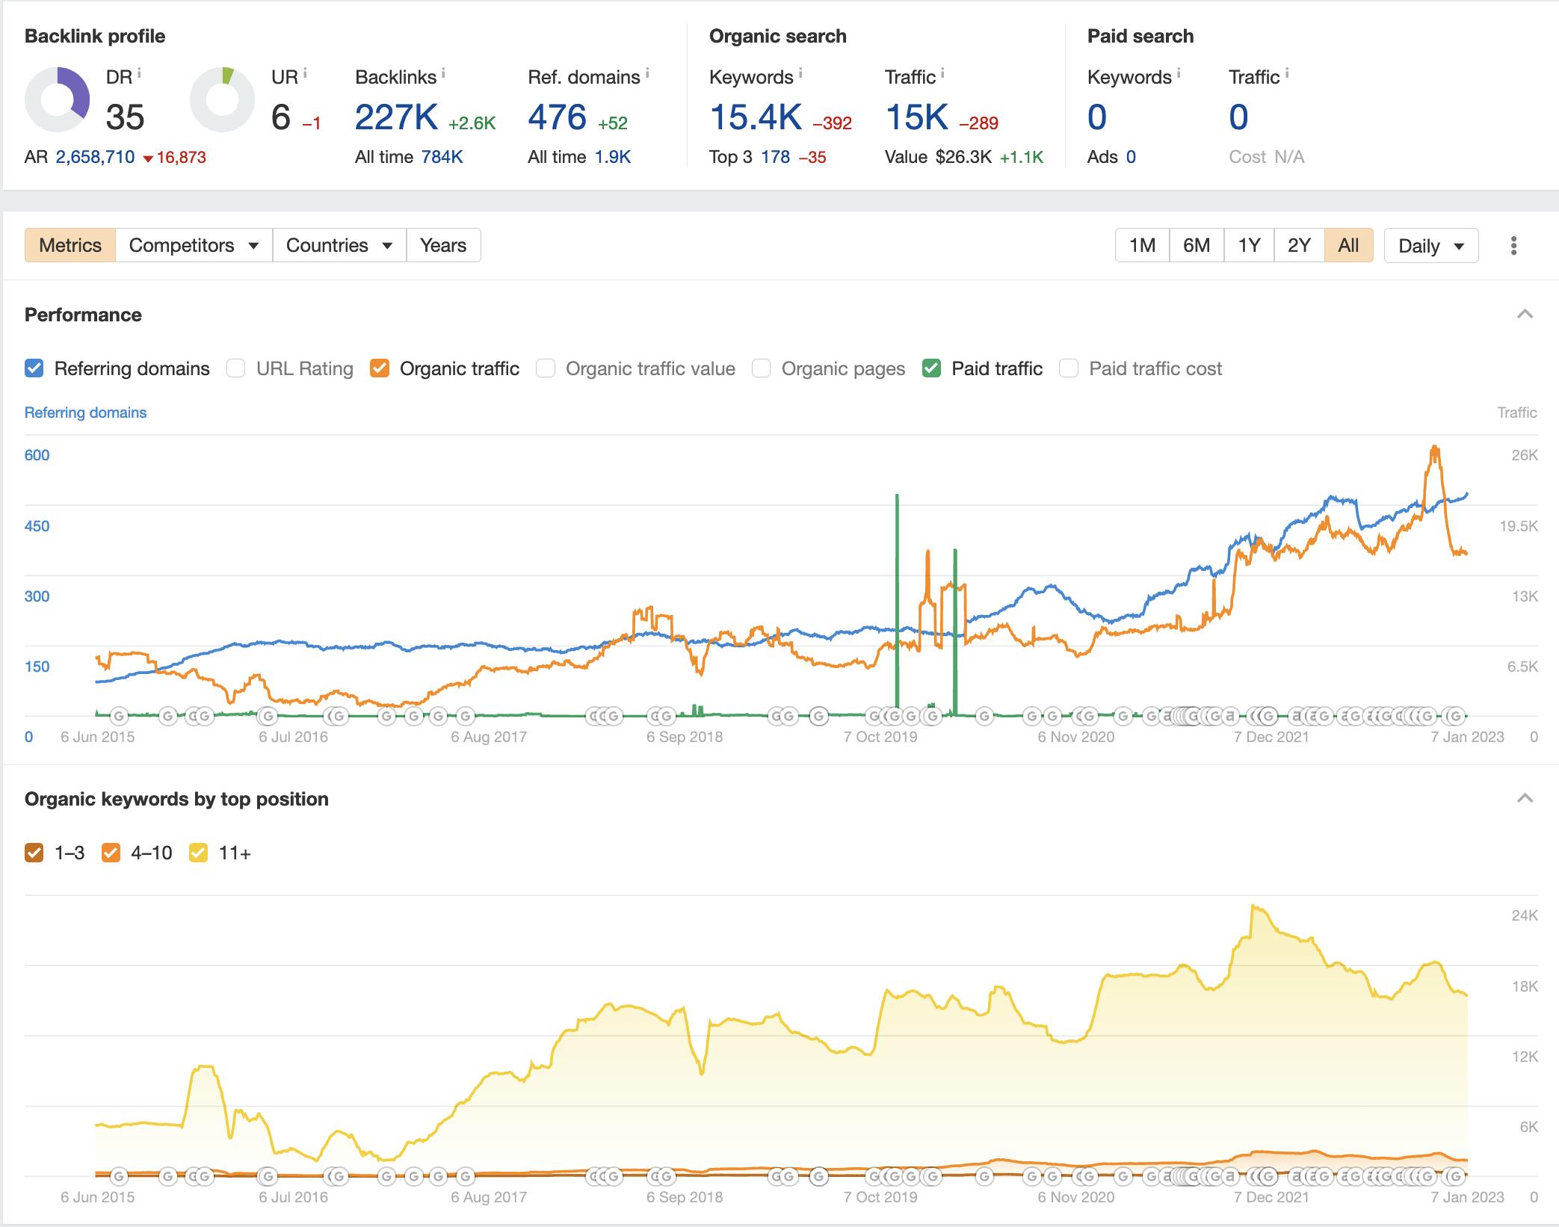Open the Daily granularity dropdown
Image resolution: width=1559 pixels, height=1227 pixels.
(x=1431, y=246)
